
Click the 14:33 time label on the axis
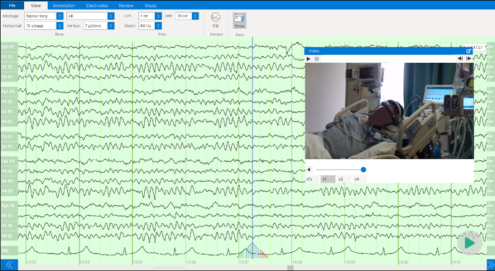[31, 262]
